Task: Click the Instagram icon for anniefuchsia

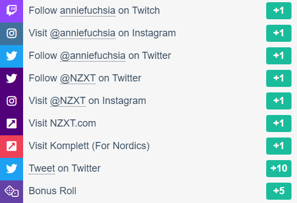Action: coord(12,34)
